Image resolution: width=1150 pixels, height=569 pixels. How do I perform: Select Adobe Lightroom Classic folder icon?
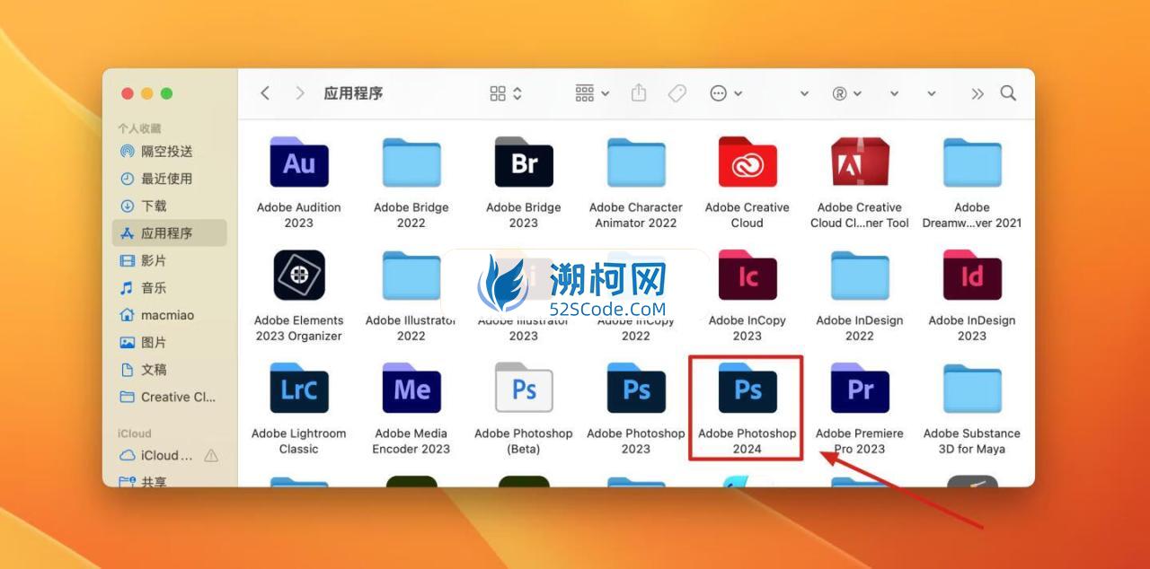pos(299,389)
